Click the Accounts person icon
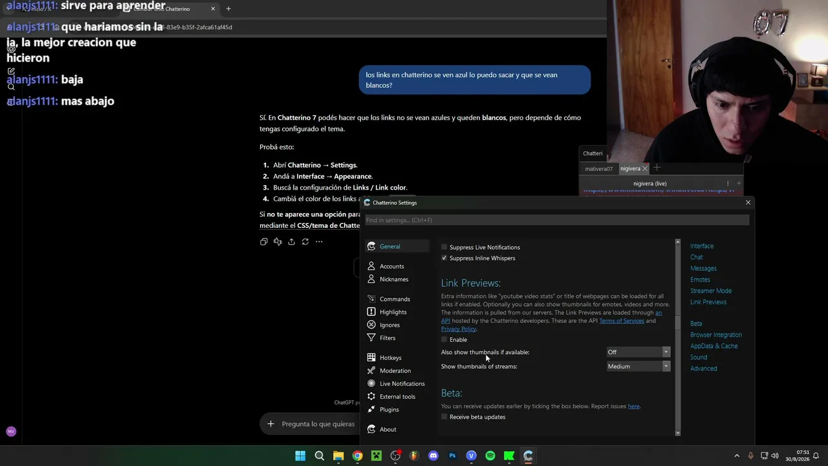This screenshot has width=828, height=466. (371, 266)
